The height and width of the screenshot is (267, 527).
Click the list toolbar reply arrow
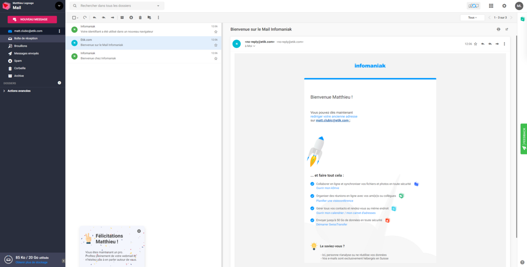94,18
